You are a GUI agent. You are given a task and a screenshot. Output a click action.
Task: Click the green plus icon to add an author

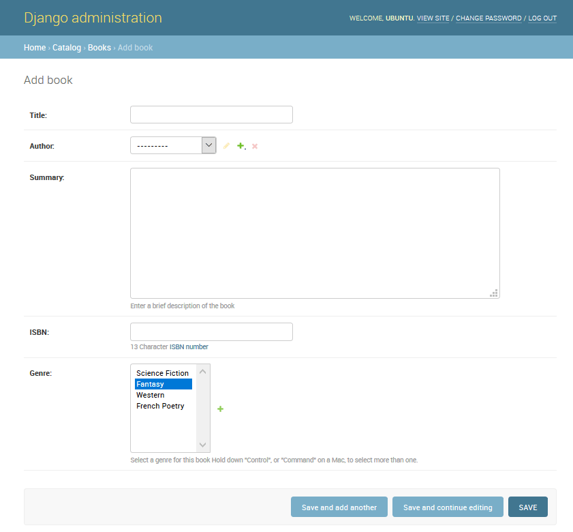241,145
